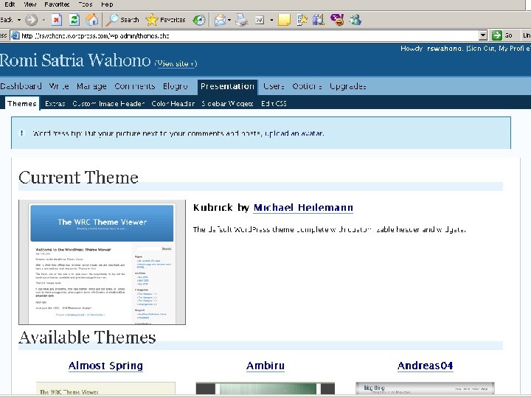Open the Sidebar Widgets subtab
Viewport: 531px width, 398px height.
(x=227, y=104)
